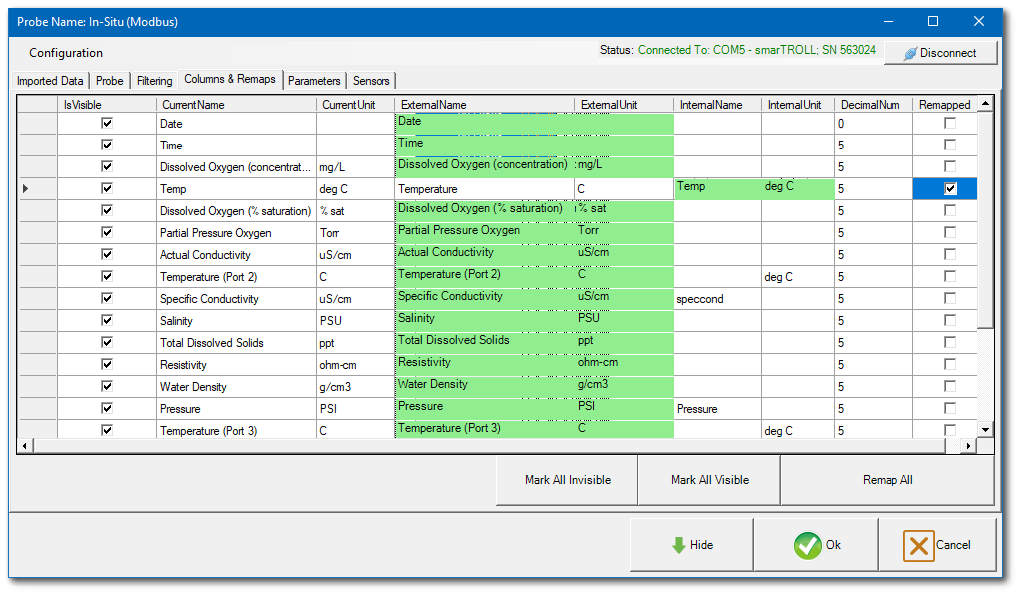Uncheck IsVisible for the Date row
Viewport: 1019px width, 594px height.
(x=107, y=123)
